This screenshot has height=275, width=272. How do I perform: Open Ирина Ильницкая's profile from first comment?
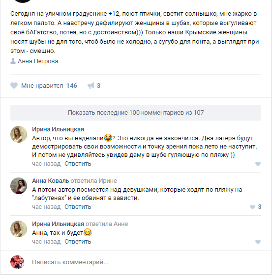pos(58,129)
